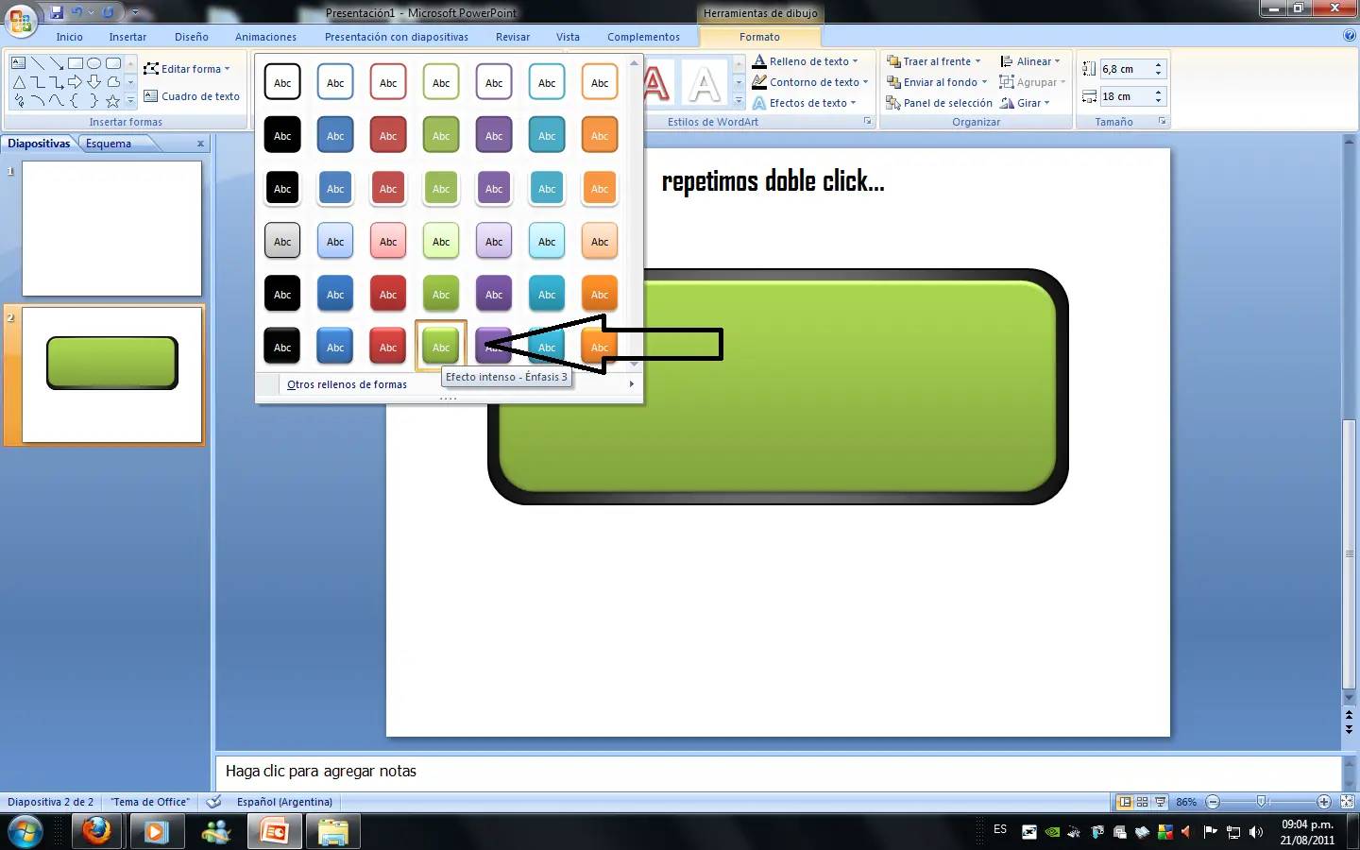1360x850 pixels.
Task: Open the Traer al frente dropdown
Action: [x=934, y=61]
